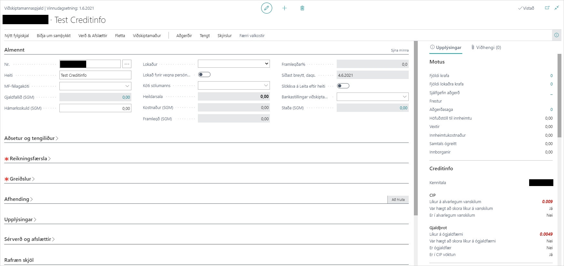The width and height of the screenshot is (564, 266).
Task: Open the Skýrslur menu
Action: [x=224, y=36]
